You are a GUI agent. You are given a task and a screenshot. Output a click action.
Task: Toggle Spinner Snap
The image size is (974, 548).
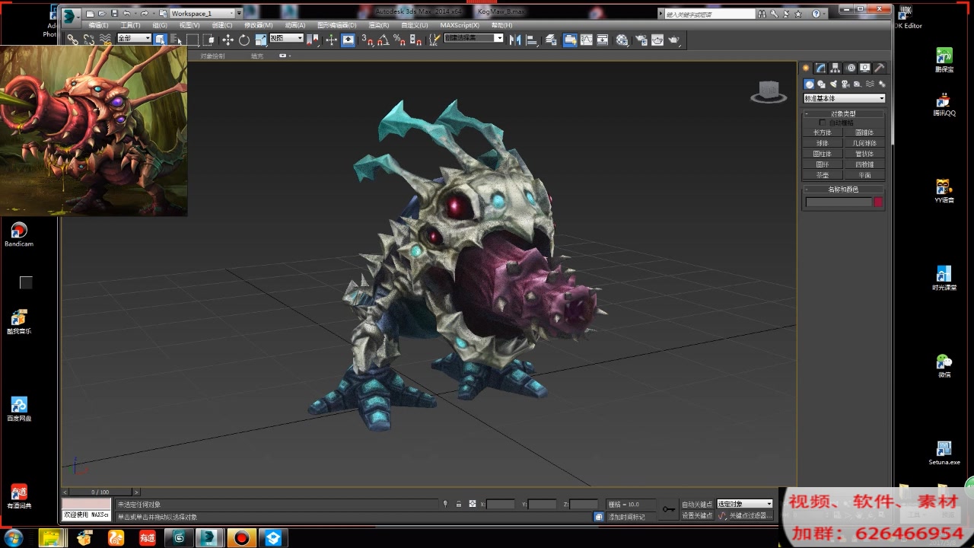[415, 40]
